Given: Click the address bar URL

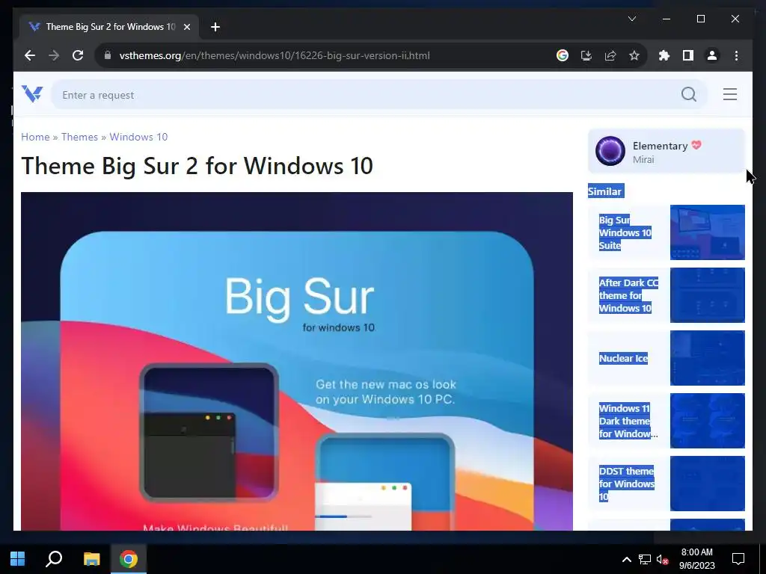Looking at the screenshot, I should click(x=275, y=55).
